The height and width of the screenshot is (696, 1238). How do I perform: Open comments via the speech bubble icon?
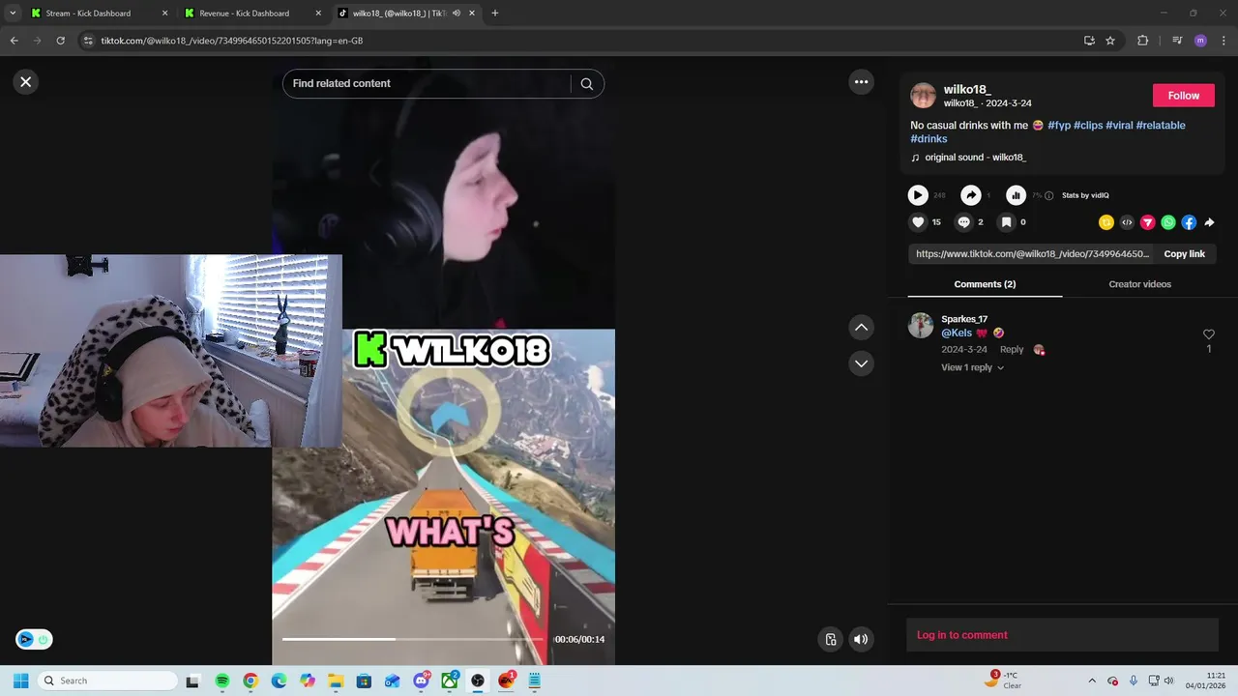[x=963, y=222]
